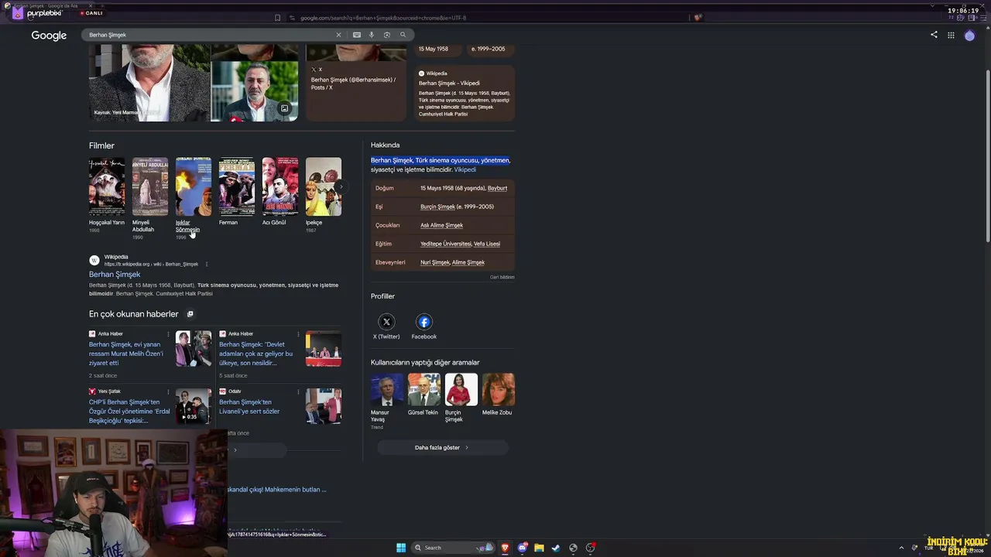Open Odatv article about Livaneli

pyautogui.click(x=249, y=407)
